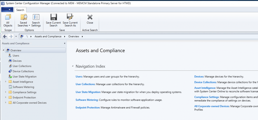This screenshot has height=120, width=258.
Task: Select the Compliance Settings folder icon
Action: tap(10, 92)
